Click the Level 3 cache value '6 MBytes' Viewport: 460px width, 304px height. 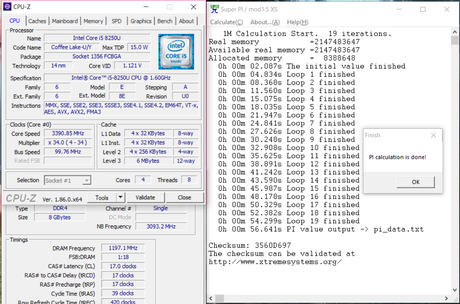click(x=148, y=161)
